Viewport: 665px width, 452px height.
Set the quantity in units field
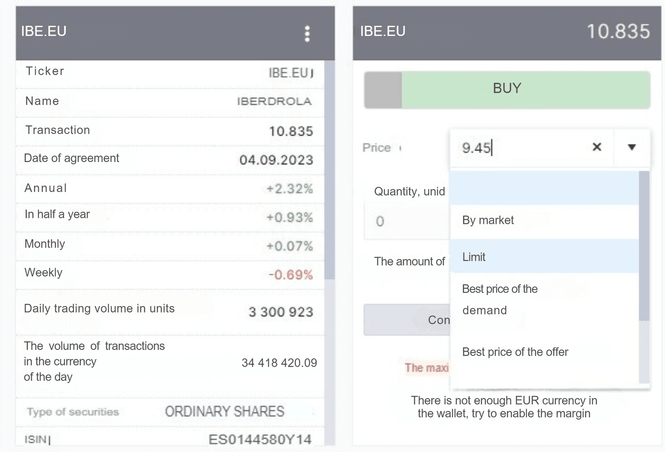point(406,221)
